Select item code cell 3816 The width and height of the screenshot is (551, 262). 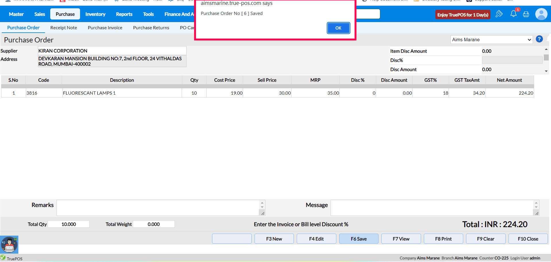coord(44,93)
